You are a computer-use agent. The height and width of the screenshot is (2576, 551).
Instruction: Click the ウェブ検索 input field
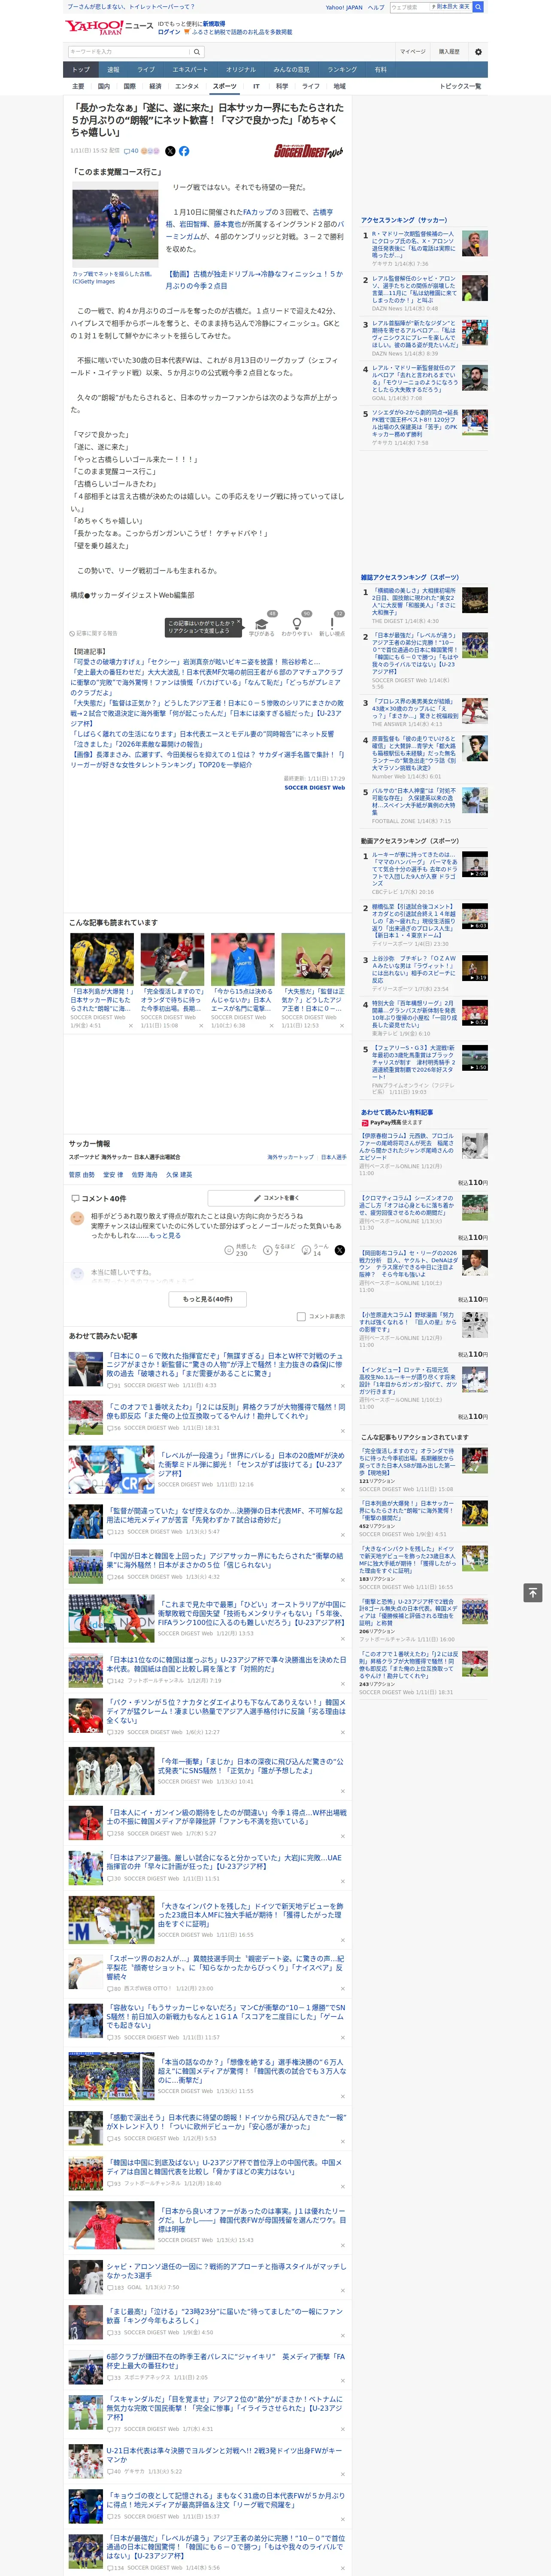(410, 7)
